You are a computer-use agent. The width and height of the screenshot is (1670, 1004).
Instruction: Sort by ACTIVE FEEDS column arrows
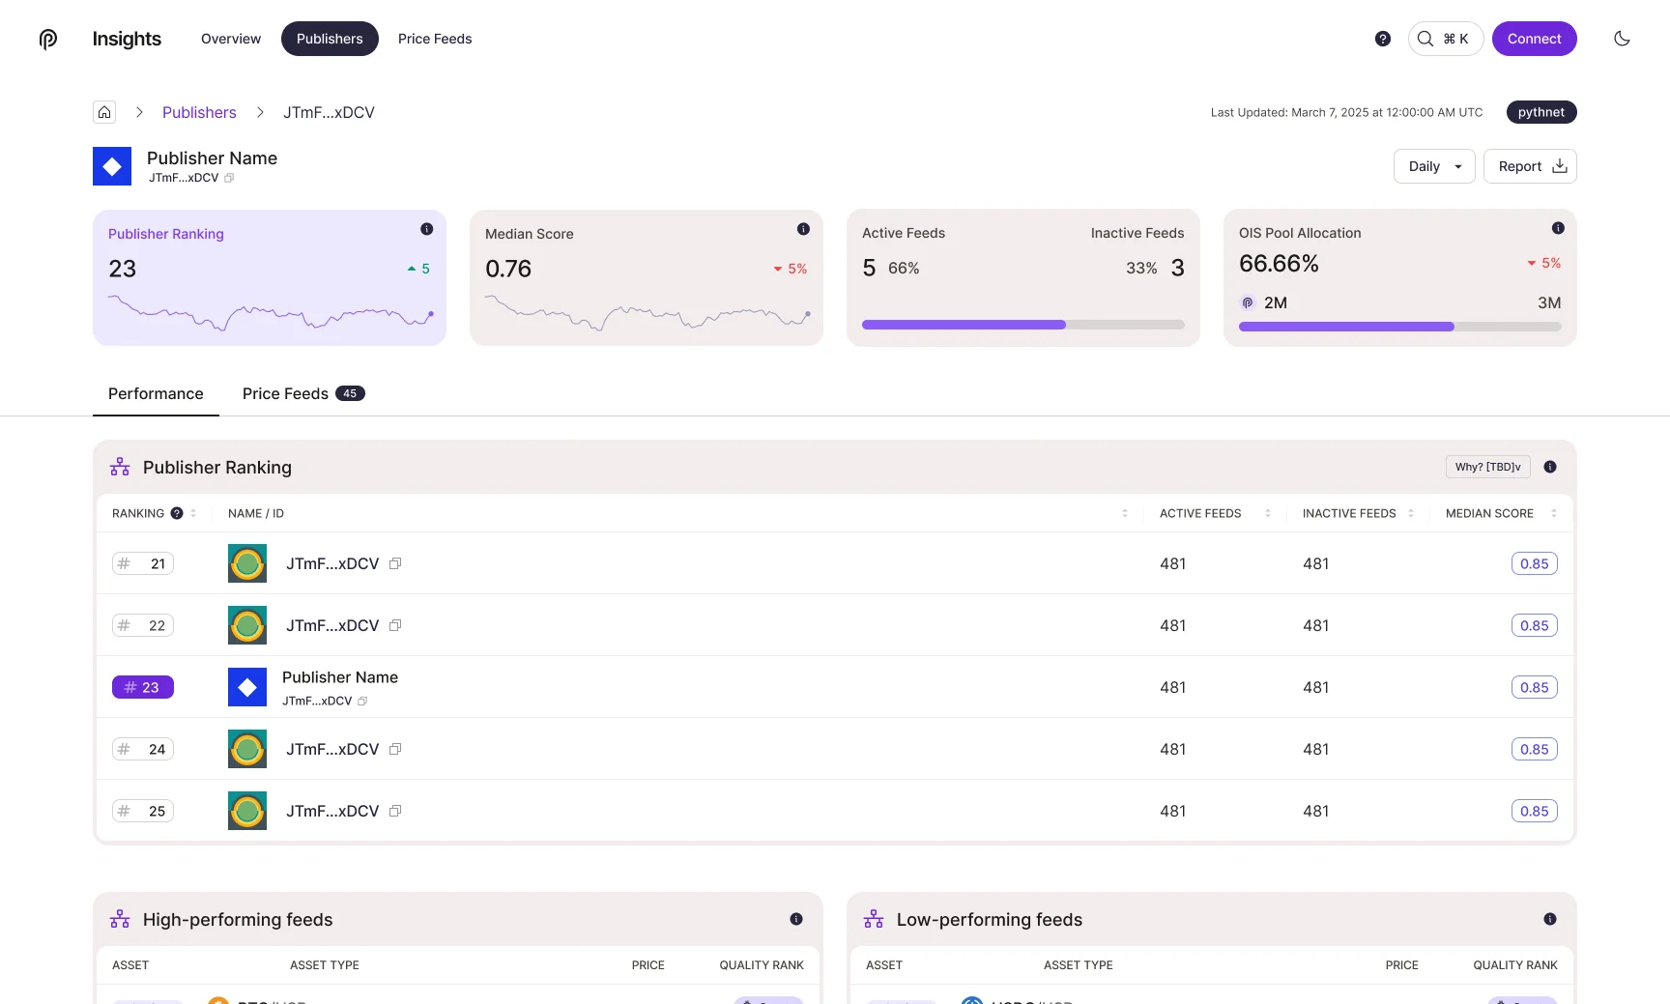tap(1268, 513)
